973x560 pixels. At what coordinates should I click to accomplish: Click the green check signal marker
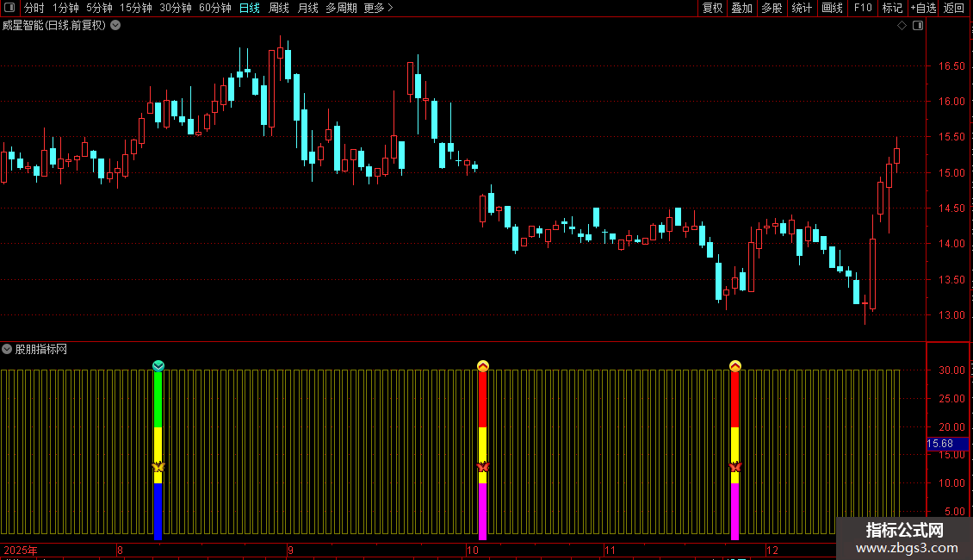[158, 365]
